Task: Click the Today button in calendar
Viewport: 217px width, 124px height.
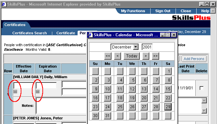Action: (x=132, y=56)
